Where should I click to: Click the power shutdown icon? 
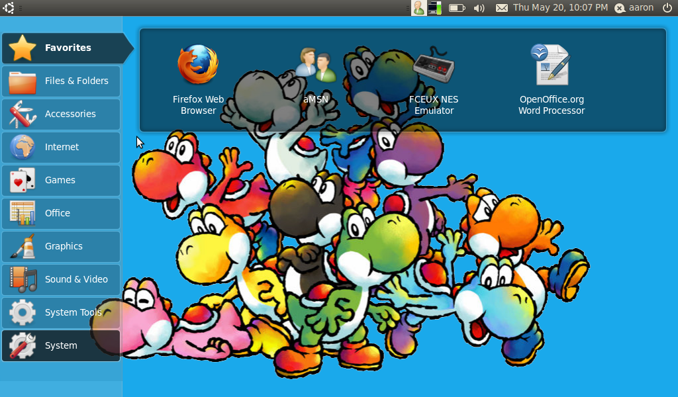pos(667,8)
